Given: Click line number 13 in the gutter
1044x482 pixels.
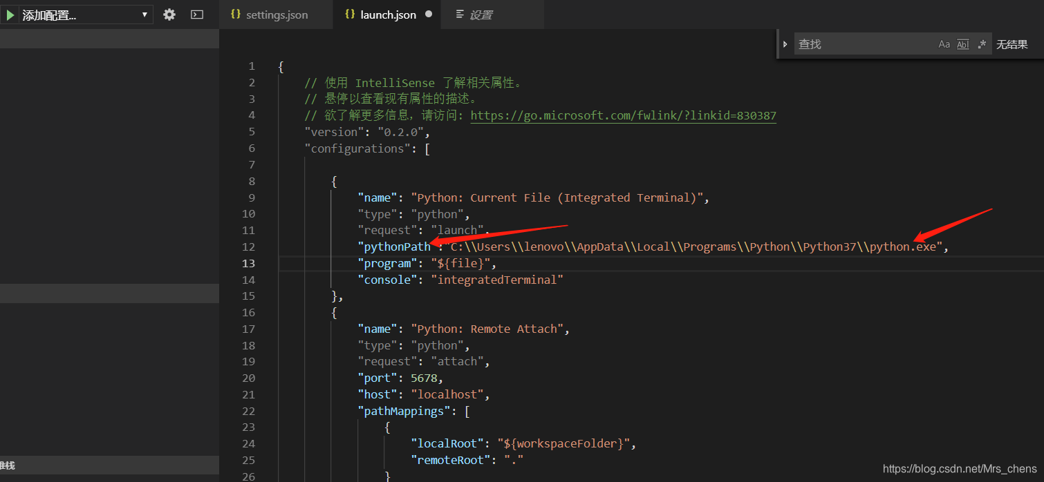Looking at the screenshot, I should 248,263.
